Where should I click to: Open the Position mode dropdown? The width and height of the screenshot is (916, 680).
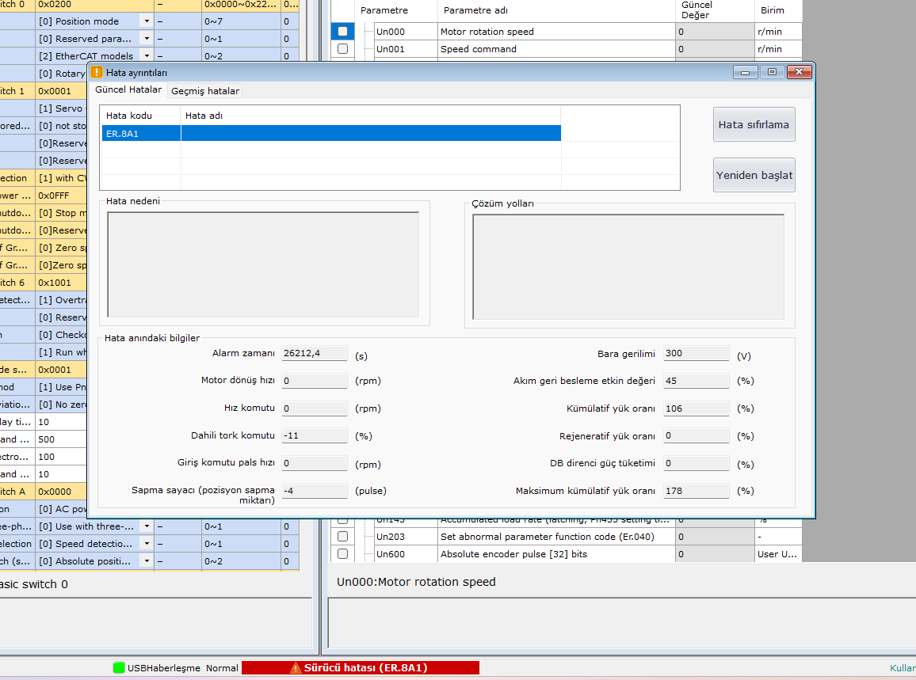pyautogui.click(x=147, y=21)
